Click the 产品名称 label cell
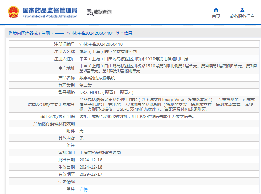The image size is (261, 194). (x=66, y=78)
